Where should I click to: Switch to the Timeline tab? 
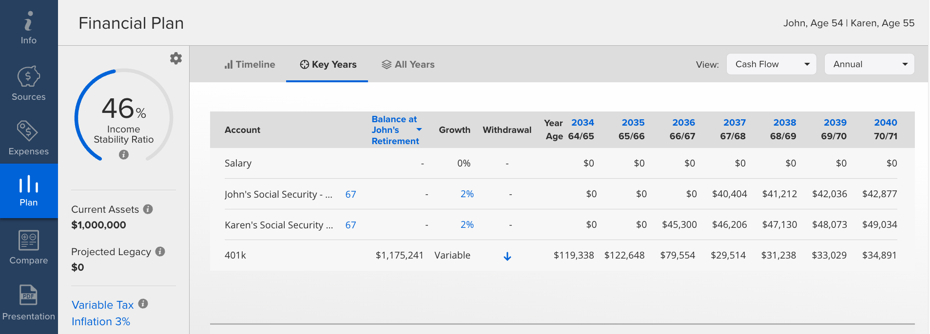[x=250, y=64]
